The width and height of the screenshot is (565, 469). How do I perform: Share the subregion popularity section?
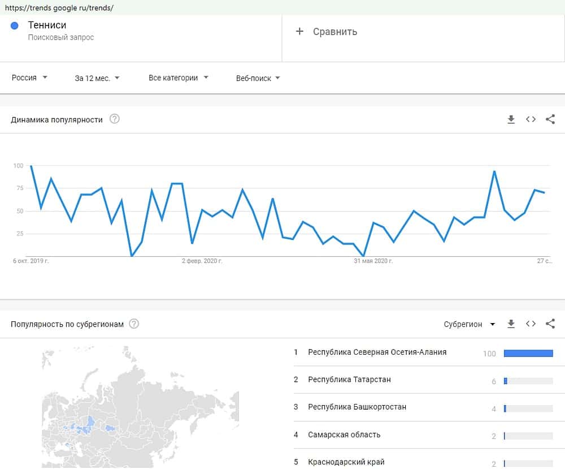(550, 324)
